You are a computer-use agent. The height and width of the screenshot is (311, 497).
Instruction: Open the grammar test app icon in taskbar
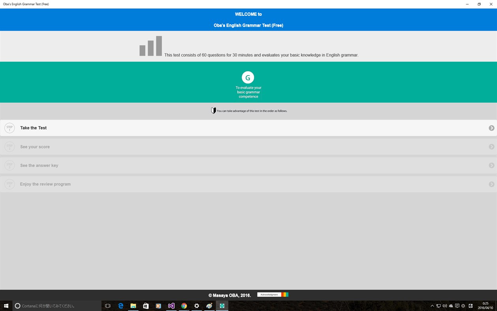click(222, 305)
